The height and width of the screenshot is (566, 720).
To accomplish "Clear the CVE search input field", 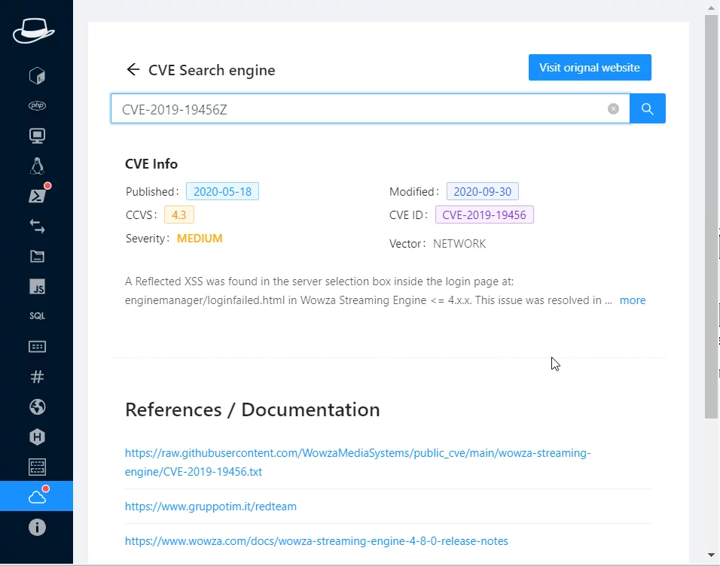I will [x=613, y=109].
